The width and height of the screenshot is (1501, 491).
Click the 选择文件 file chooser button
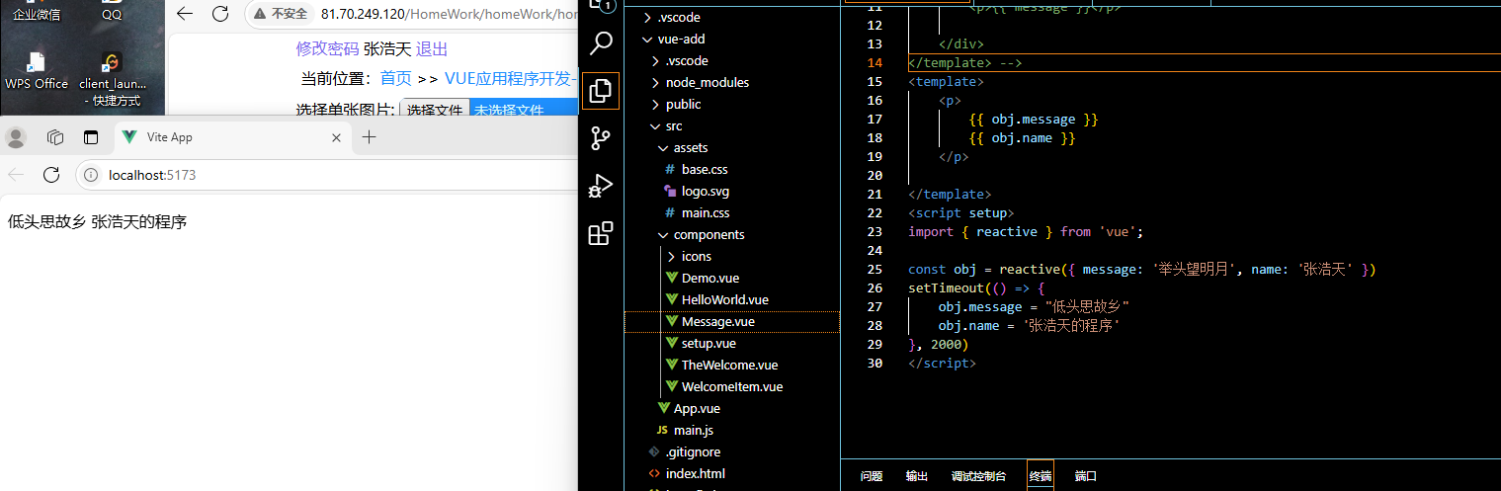click(x=435, y=111)
